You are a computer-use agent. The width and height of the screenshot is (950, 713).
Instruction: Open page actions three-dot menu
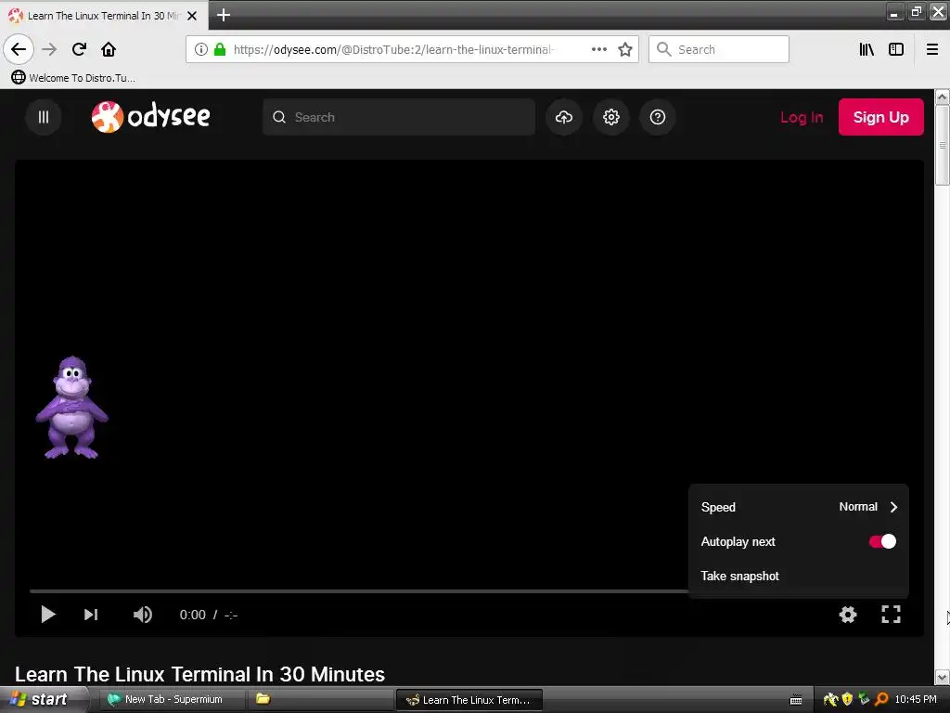598,49
